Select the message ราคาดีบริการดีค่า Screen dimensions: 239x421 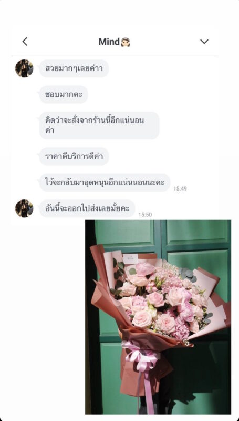74,156
